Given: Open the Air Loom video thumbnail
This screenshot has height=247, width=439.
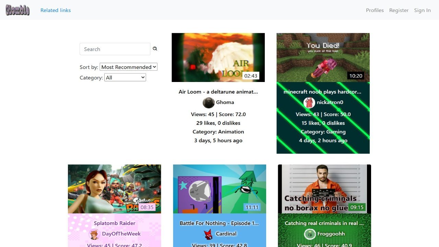Looking at the screenshot, I should 218,57.
